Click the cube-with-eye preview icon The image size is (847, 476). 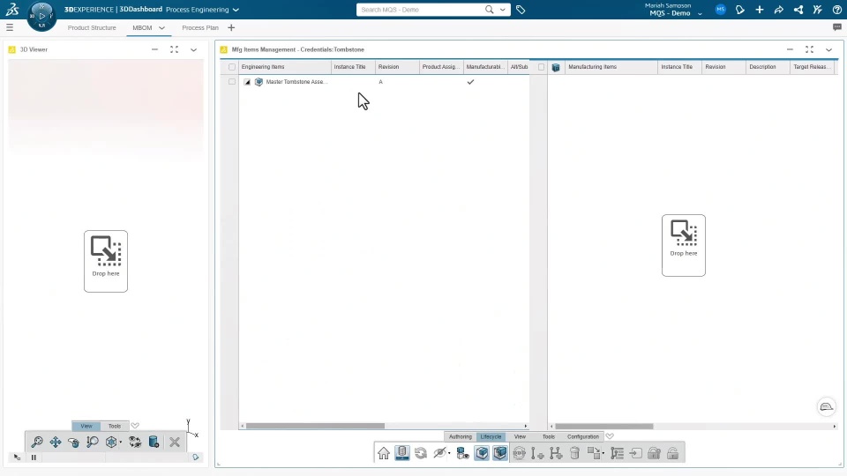tap(463, 453)
